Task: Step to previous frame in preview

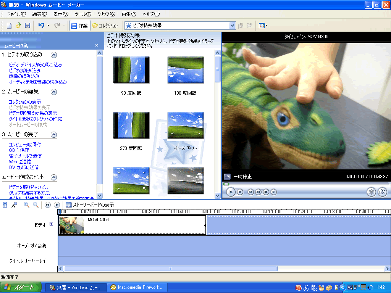Action: pyautogui.click(x=259, y=192)
